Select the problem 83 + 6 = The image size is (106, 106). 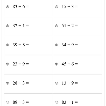point(21,6)
